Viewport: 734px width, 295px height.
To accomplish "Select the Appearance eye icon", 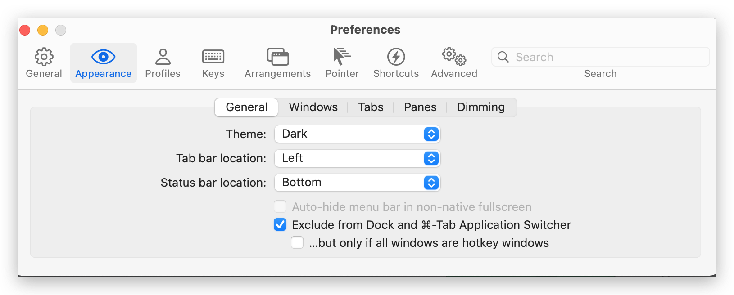I will point(103,57).
